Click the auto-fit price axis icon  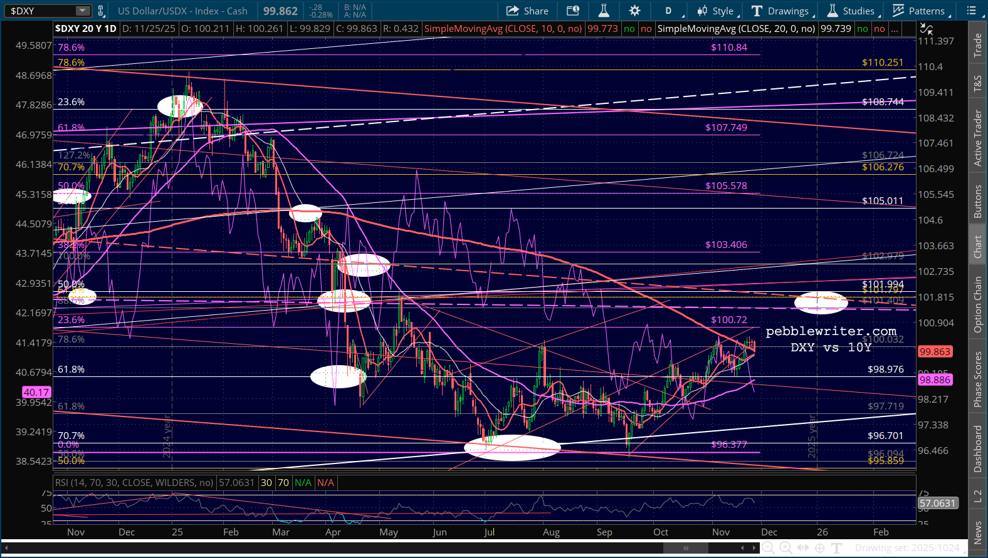click(926, 29)
